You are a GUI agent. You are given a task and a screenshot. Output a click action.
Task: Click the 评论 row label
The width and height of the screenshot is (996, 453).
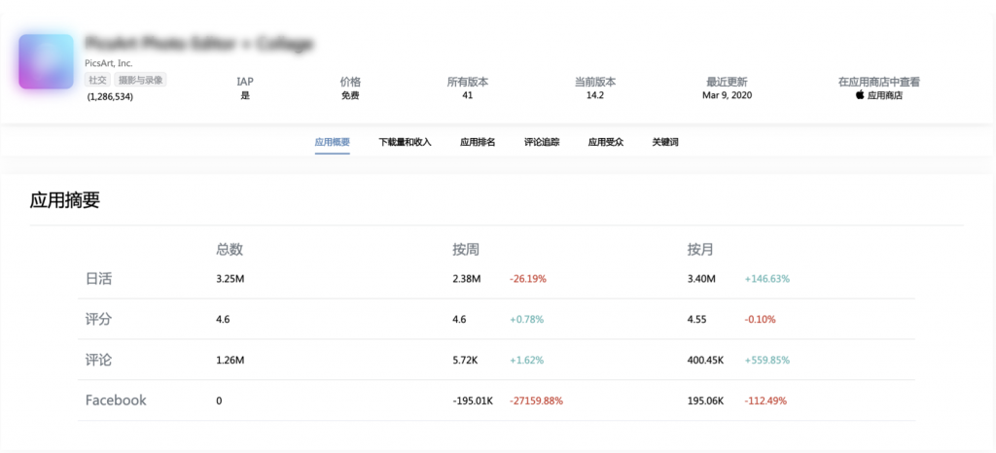click(98, 360)
